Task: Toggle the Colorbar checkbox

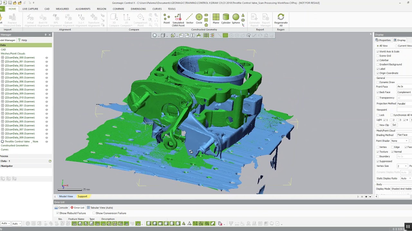Action: pos(378,60)
